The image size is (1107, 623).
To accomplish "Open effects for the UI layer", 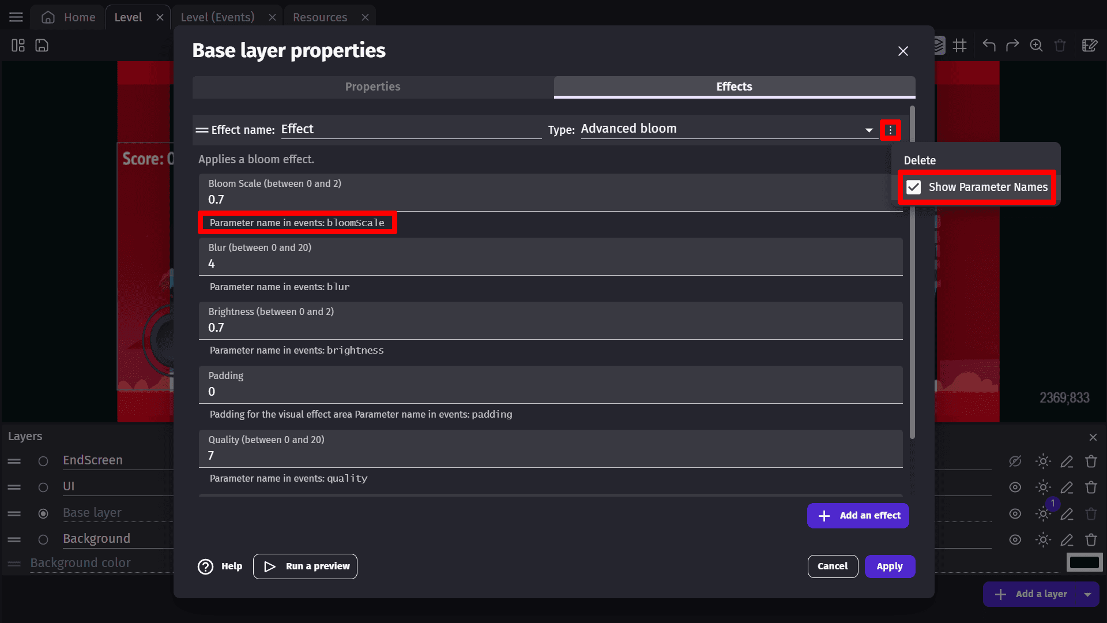I will (x=1042, y=487).
